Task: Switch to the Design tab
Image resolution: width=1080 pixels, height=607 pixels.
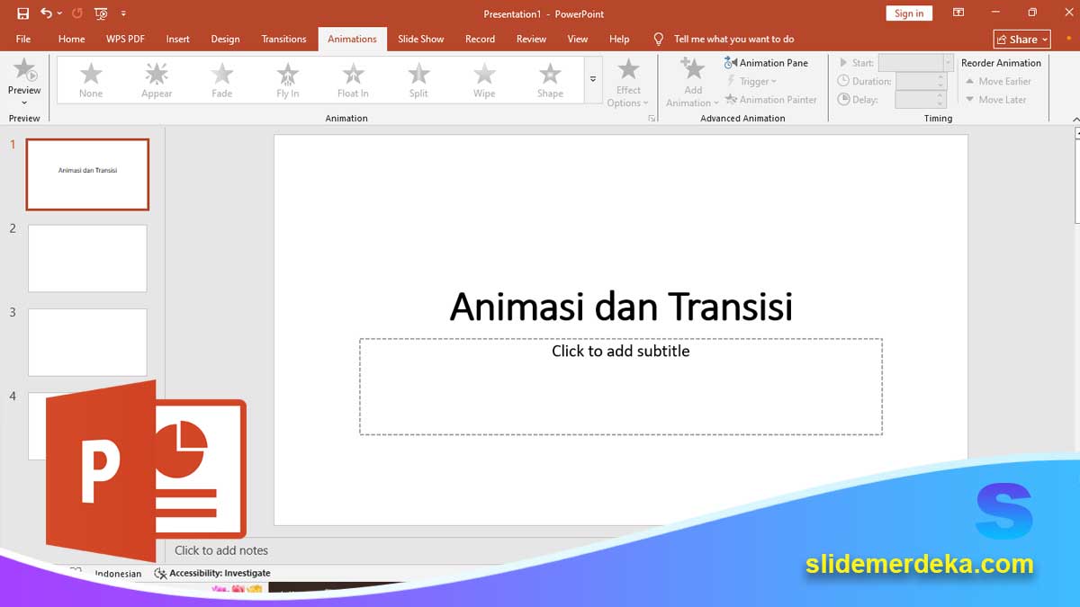Action: (x=225, y=39)
